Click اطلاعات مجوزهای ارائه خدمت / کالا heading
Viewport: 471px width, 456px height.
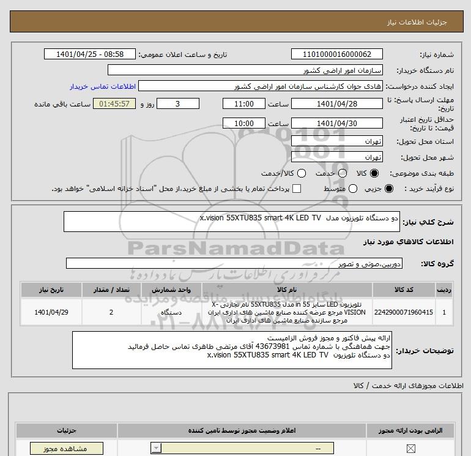click(x=409, y=386)
